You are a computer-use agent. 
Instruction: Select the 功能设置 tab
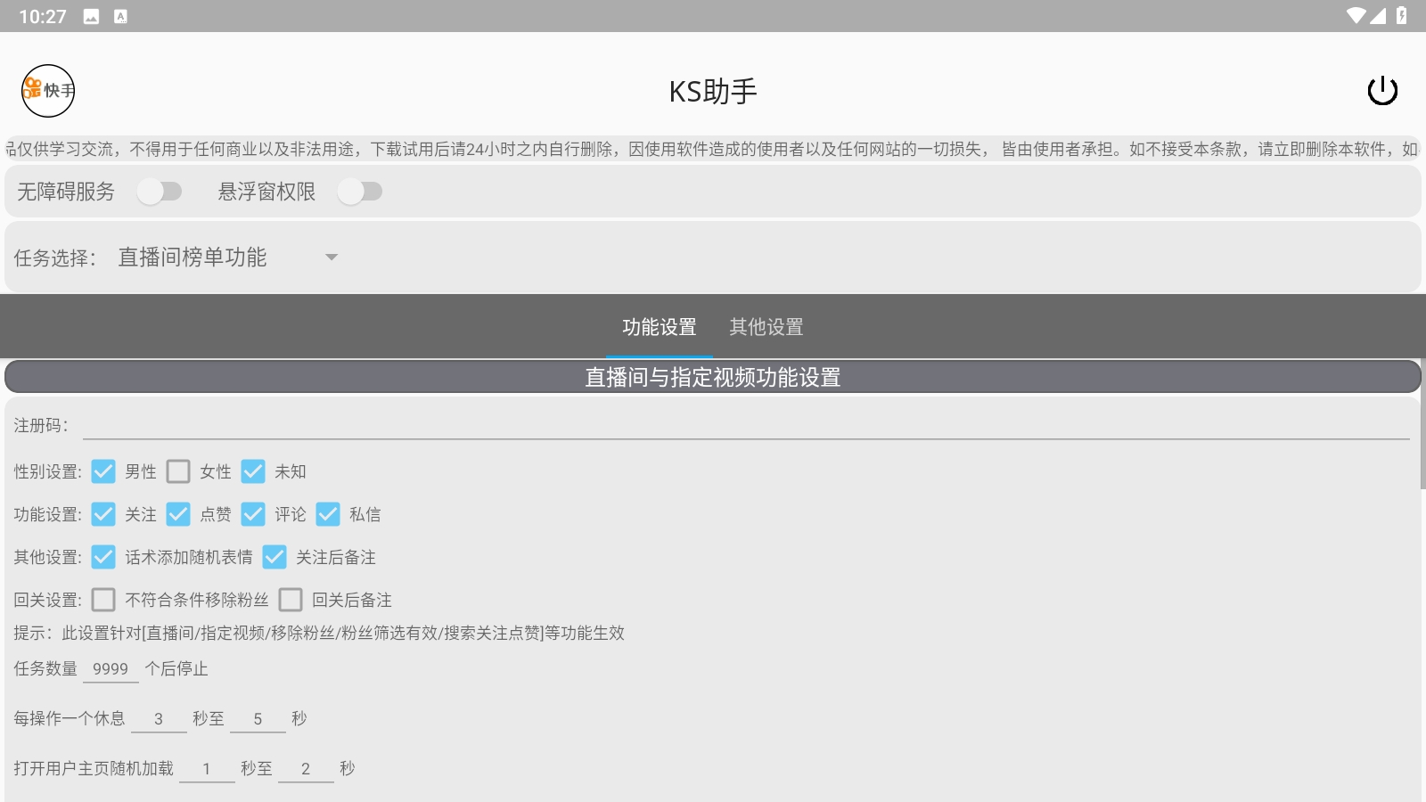pos(660,327)
